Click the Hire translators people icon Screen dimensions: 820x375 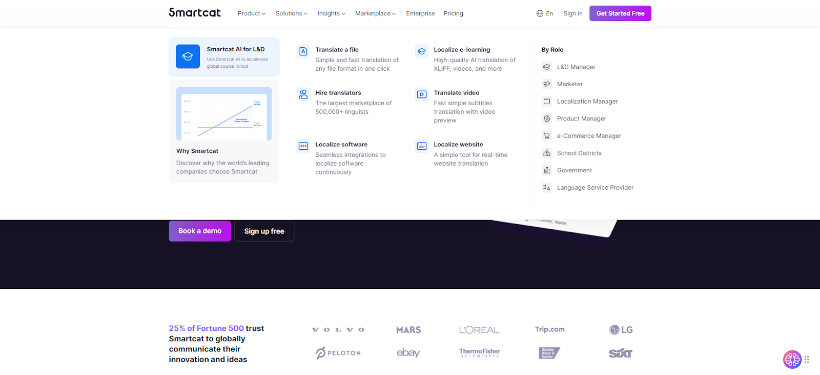303,94
